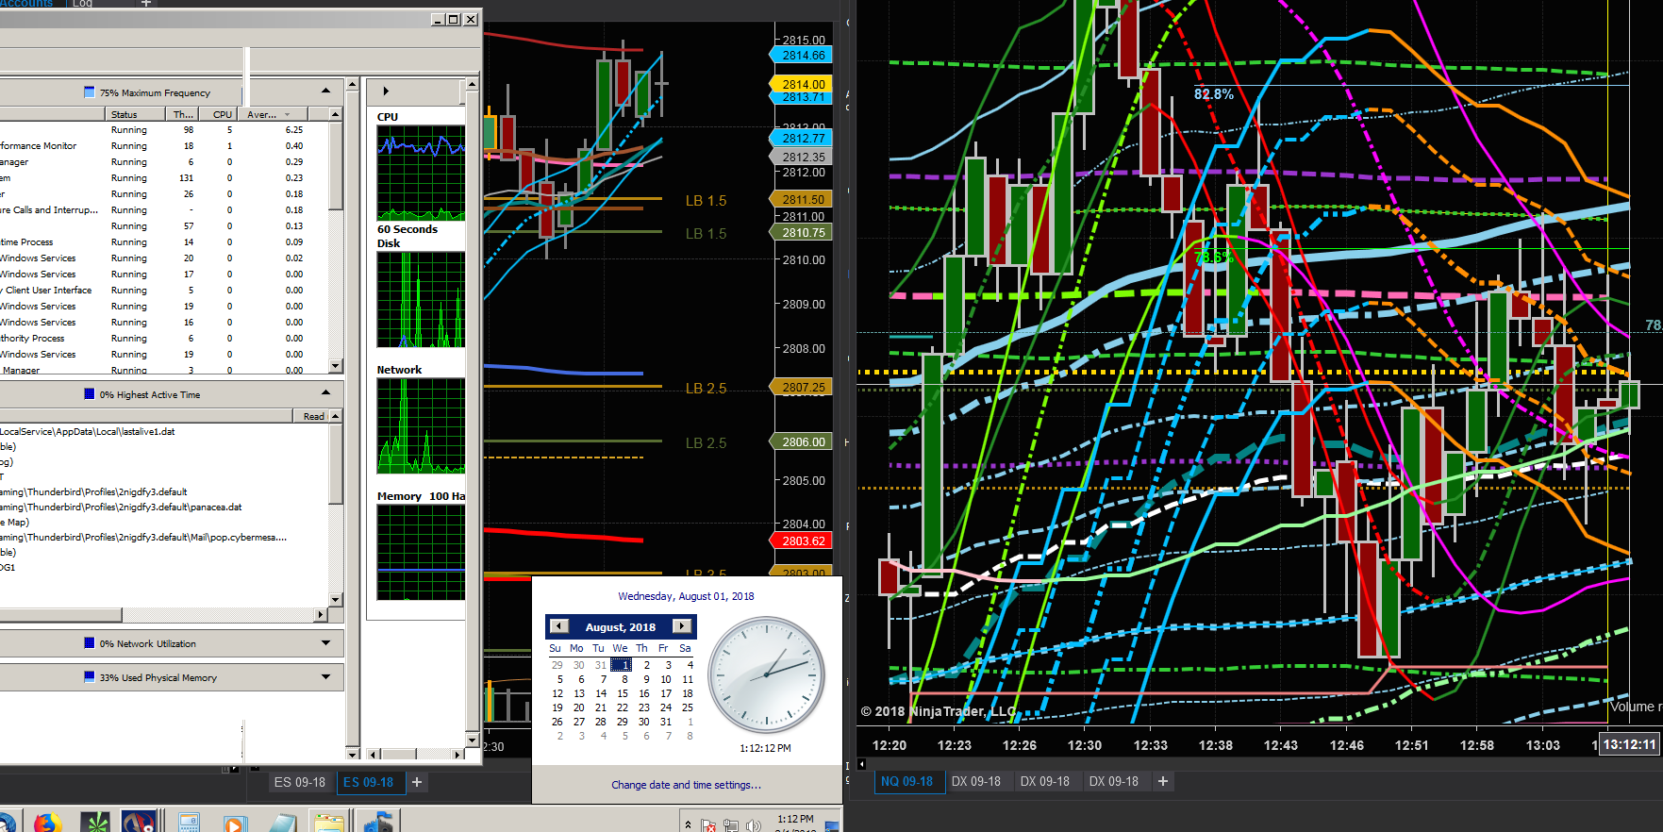Open the Action Center flag tray icon
1663x832 pixels.
tap(708, 825)
